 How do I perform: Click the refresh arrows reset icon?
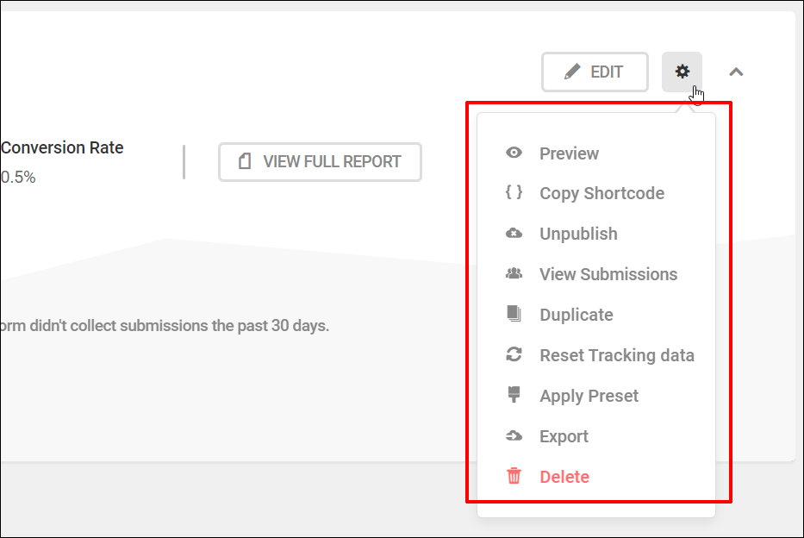pyautogui.click(x=514, y=354)
